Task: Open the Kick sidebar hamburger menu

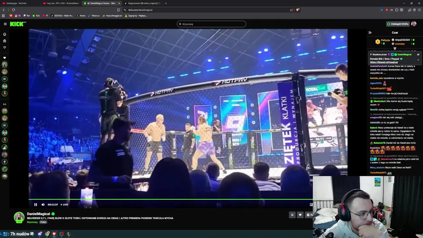Action: [x=5, y=24]
